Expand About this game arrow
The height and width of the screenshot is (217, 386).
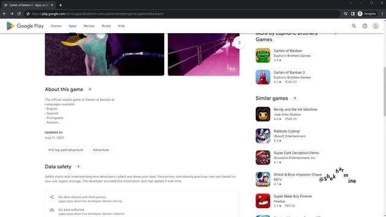pos(90,89)
